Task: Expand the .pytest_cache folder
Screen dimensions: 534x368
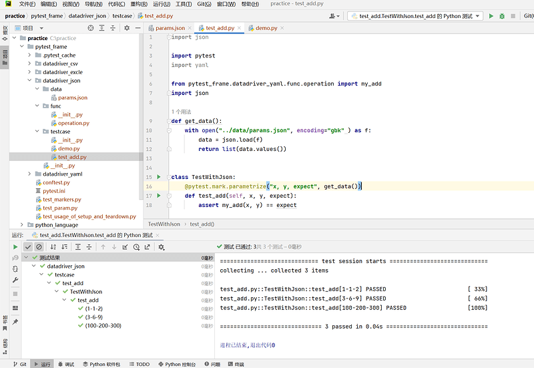Action: tap(29, 55)
